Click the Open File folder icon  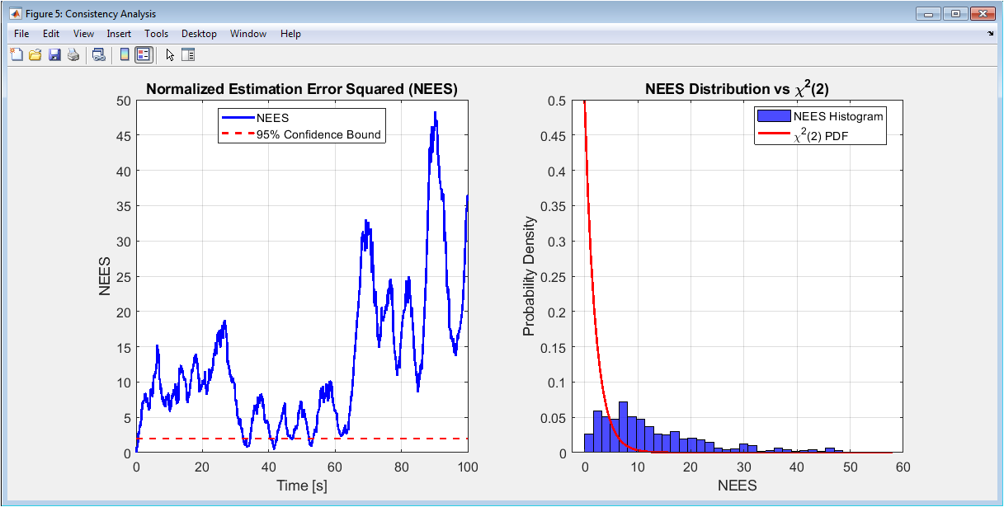tap(35, 55)
